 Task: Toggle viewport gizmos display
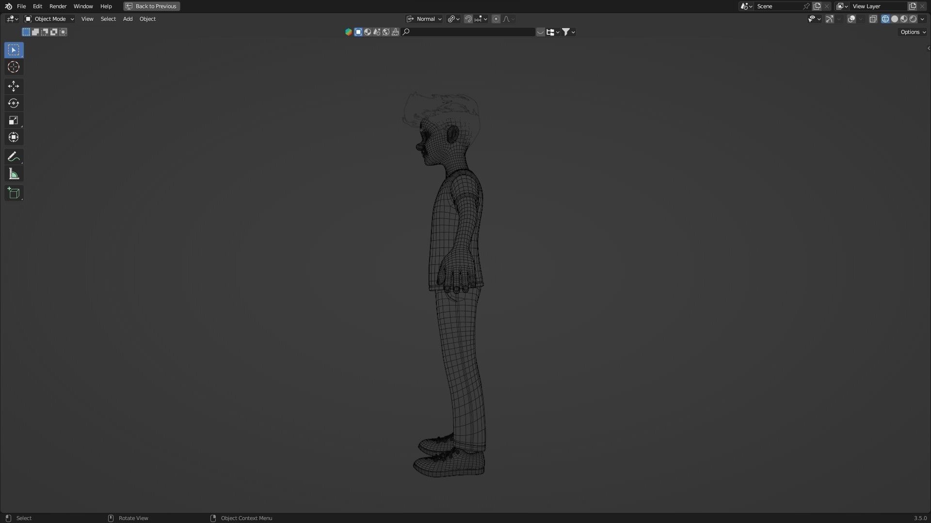830,19
